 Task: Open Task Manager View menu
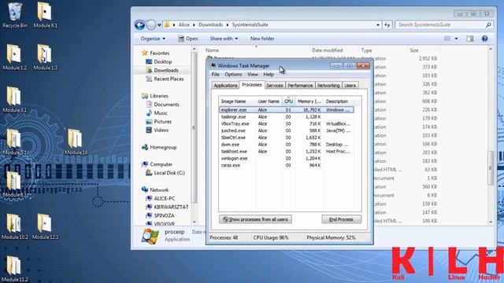pyautogui.click(x=253, y=75)
